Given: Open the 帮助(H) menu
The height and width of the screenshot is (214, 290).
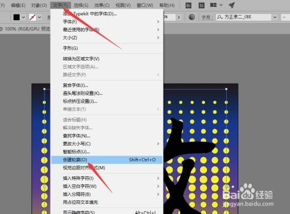Looking at the screenshot, I should (167, 5).
